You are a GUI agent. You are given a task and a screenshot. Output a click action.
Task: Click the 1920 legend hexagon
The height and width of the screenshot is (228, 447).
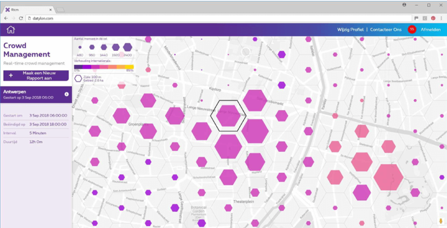115,47
